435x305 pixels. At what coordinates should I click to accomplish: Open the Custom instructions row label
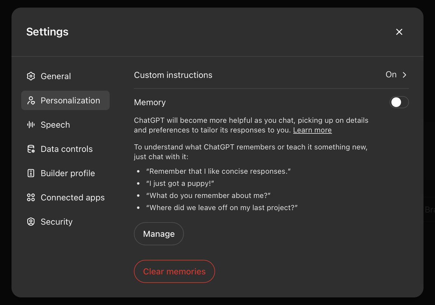click(173, 75)
